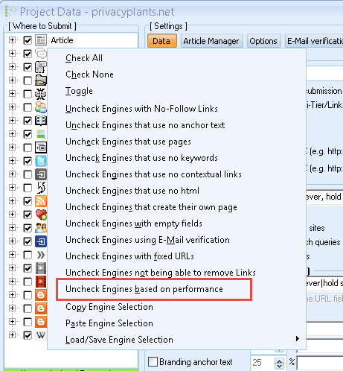Image resolution: width=343 pixels, height=371 pixels.
Task: Choose Uncheck Engines based on performance
Action: [x=144, y=289]
